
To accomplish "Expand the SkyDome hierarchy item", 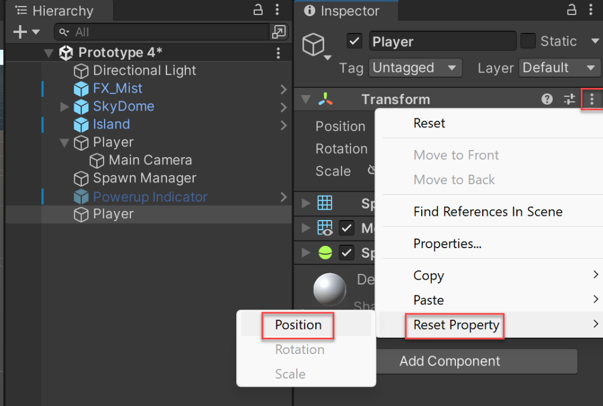I will (65, 106).
